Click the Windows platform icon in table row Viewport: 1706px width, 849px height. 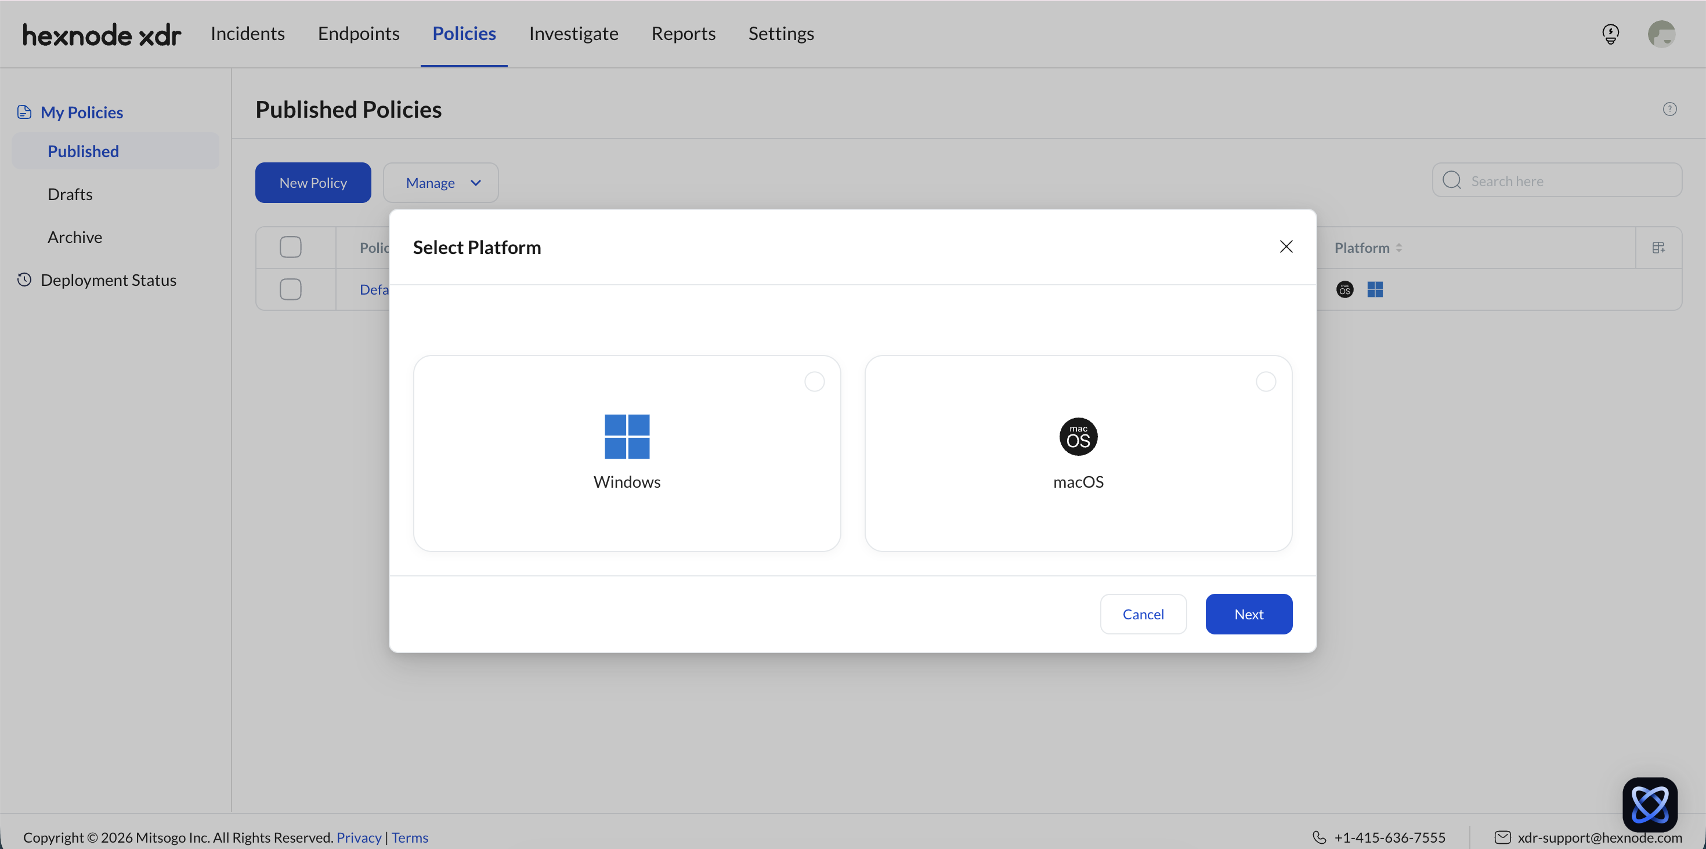coord(1375,289)
